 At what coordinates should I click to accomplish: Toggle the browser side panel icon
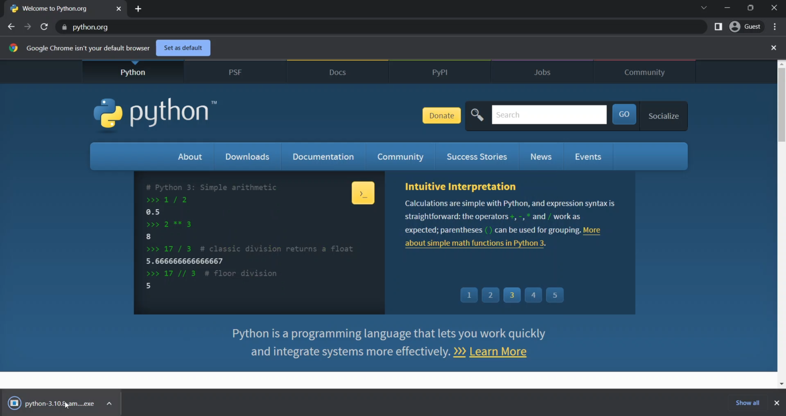pos(718,27)
